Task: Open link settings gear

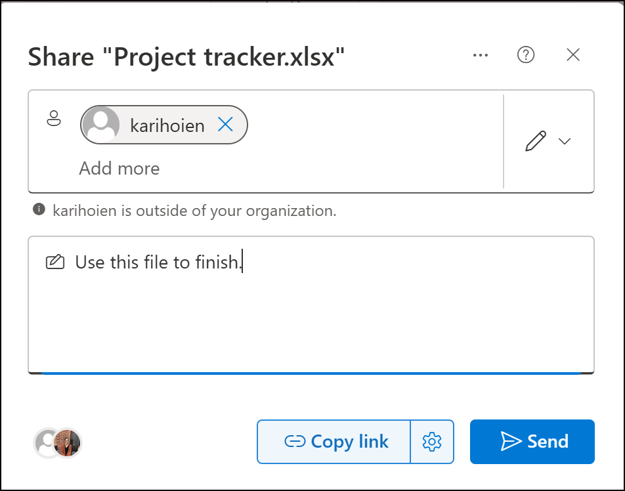Action: click(x=432, y=442)
